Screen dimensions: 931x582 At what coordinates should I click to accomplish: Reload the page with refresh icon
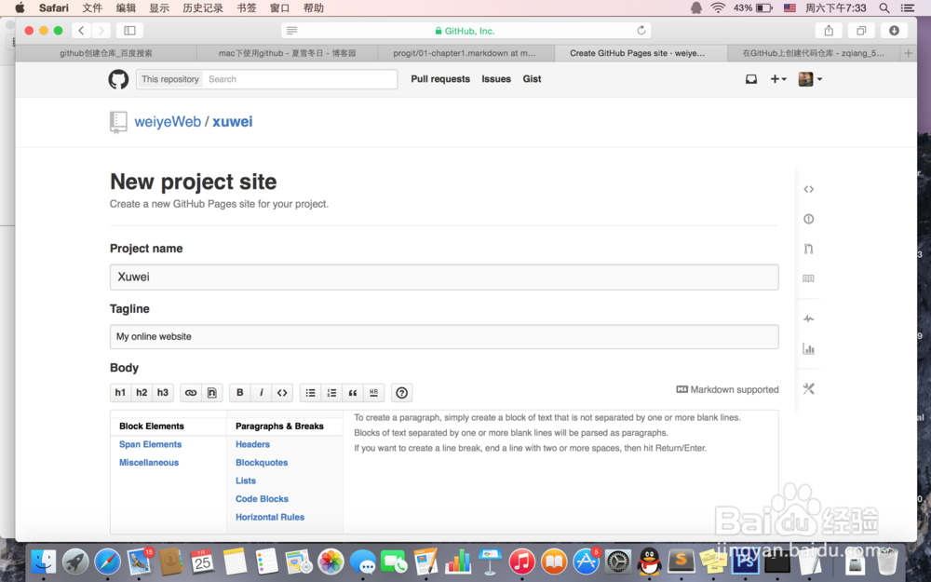tap(641, 31)
